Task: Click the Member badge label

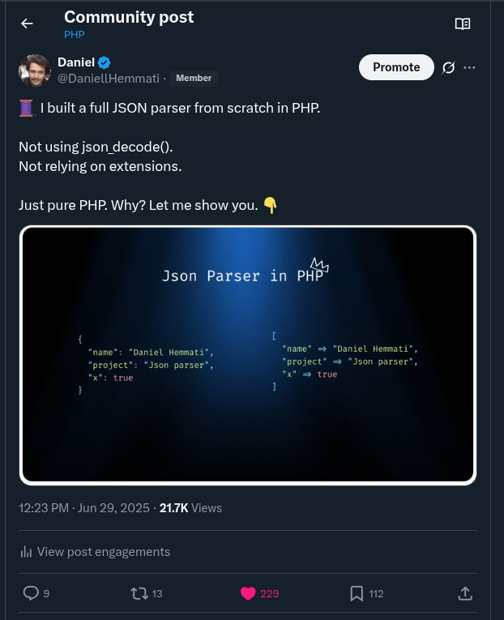Action: pos(194,78)
